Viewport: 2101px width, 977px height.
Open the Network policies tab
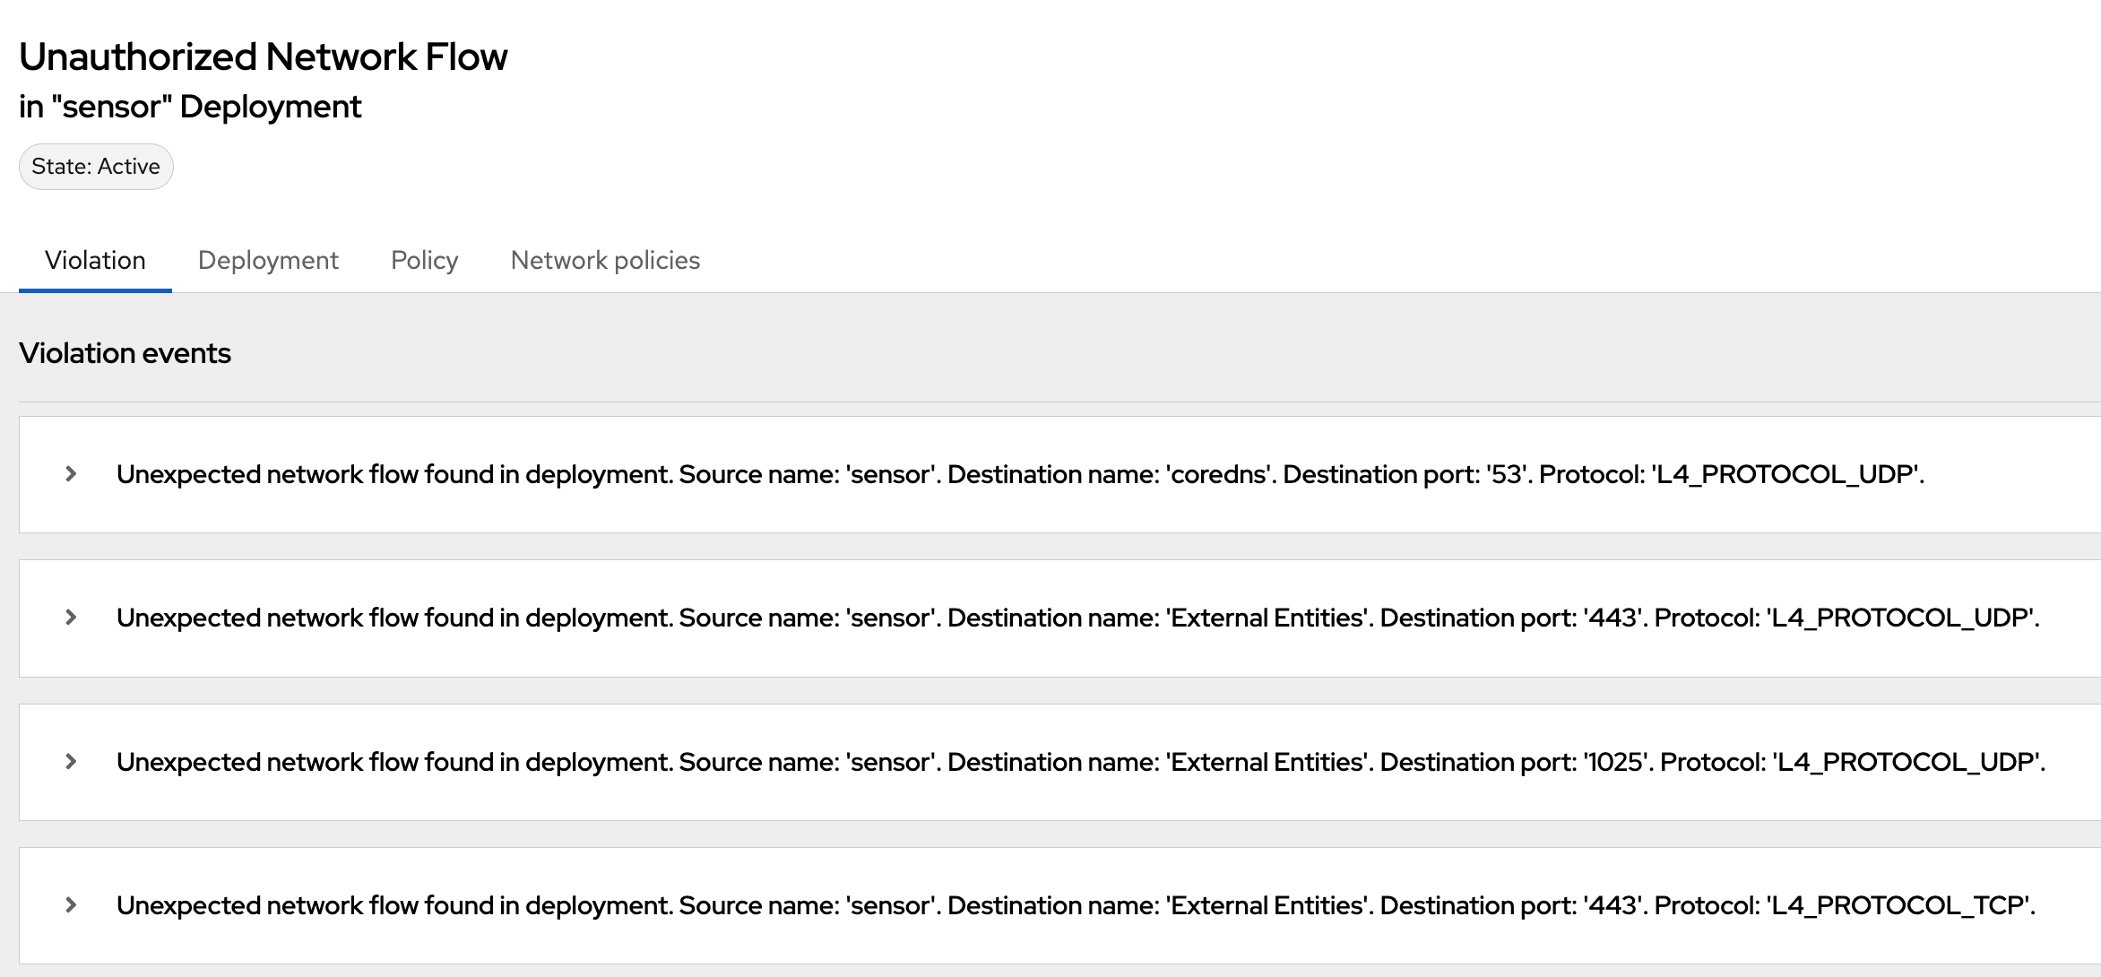pos(605,261)
